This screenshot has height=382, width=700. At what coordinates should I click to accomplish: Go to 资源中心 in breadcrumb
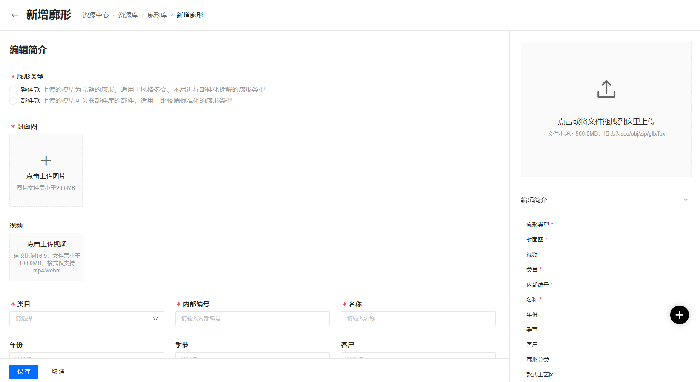(95, 15)
